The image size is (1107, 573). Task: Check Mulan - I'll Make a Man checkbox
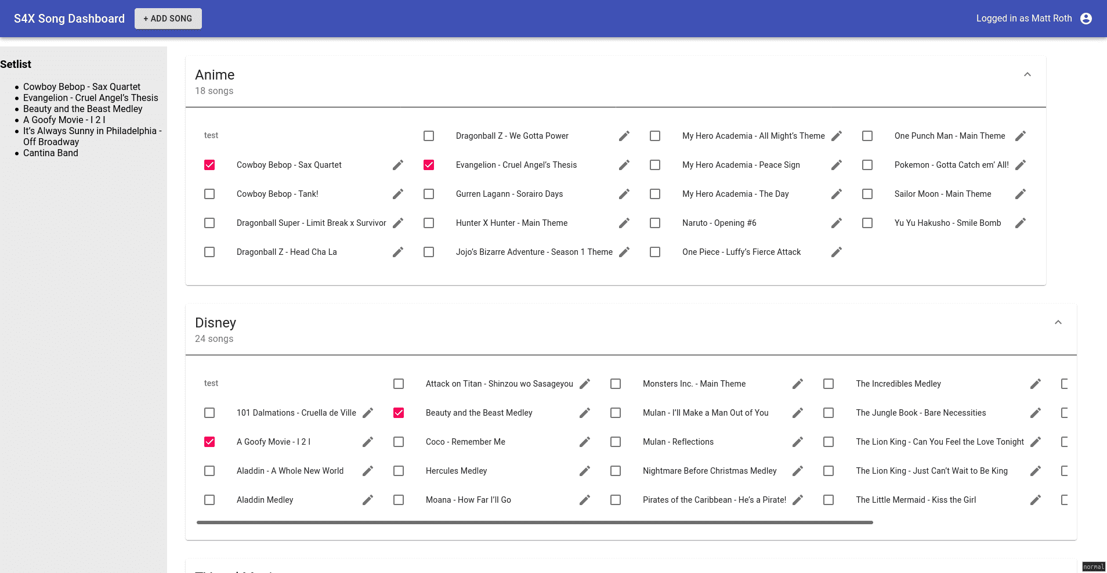coord(616,413)
